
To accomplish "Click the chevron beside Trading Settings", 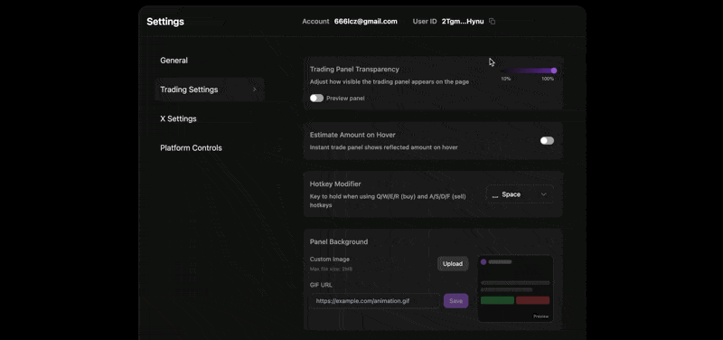I will click(255, 90).
